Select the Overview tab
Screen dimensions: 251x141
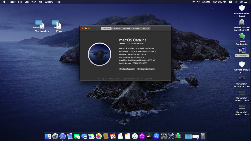pyautogui.click(x=106, y=28)
